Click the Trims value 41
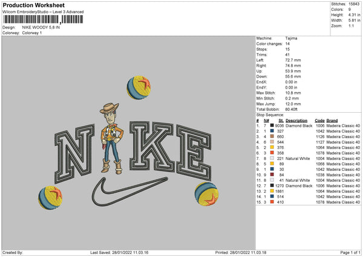 click(287, 55)
